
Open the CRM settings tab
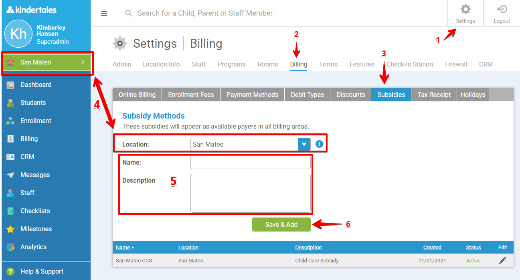pos(486,64)
